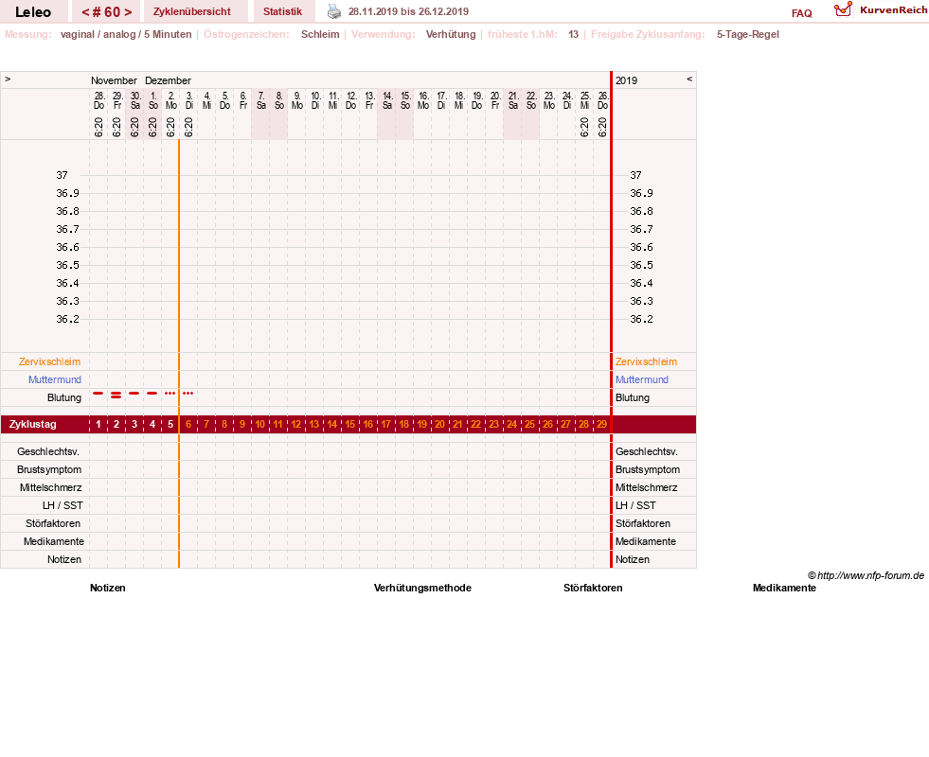The width and height of the screenshot is (929, 757).
Task: Click left Mittelschmerz row label
Action: (x=51, y=487)
